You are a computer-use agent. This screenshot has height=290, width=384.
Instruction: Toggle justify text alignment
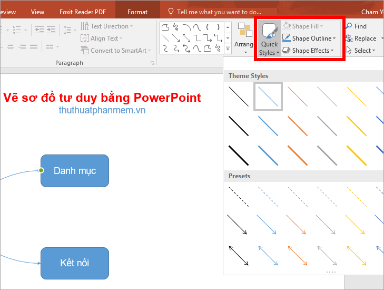coord(34,46)
